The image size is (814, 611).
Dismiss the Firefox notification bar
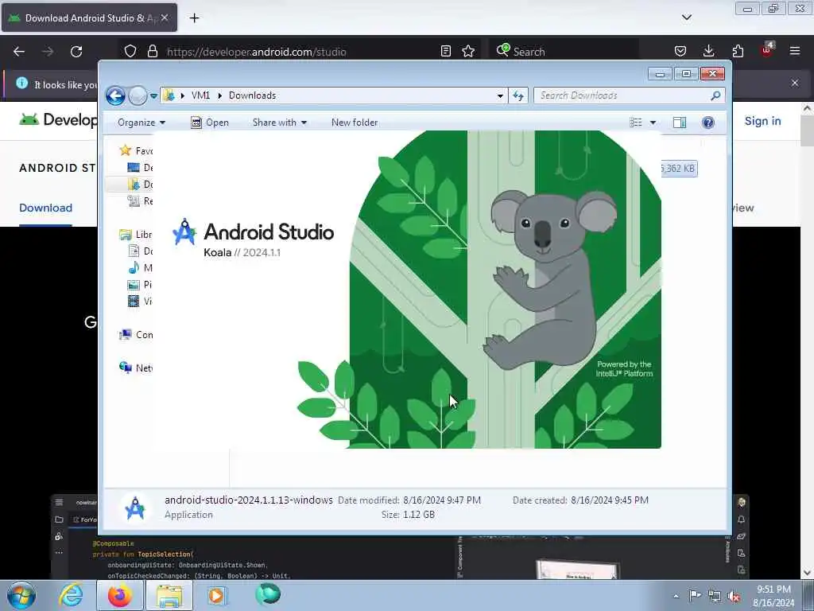(795, 83)
